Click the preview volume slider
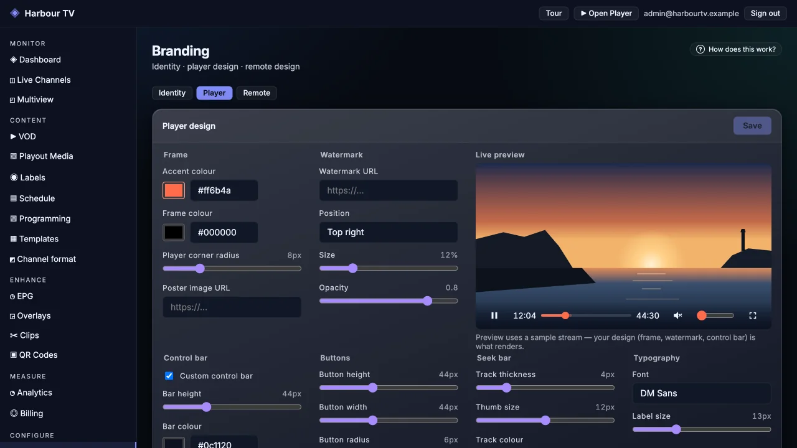The image size is (797, 448). pos(715,315)
